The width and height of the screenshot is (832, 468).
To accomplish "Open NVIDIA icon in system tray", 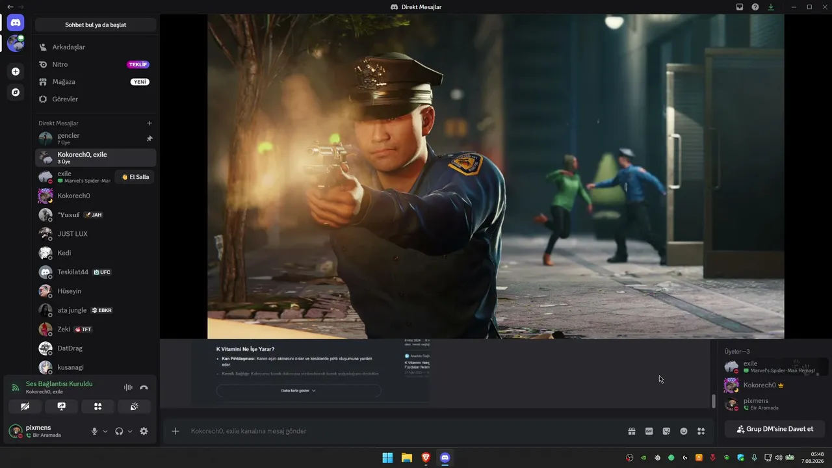I will click(643, 458).
